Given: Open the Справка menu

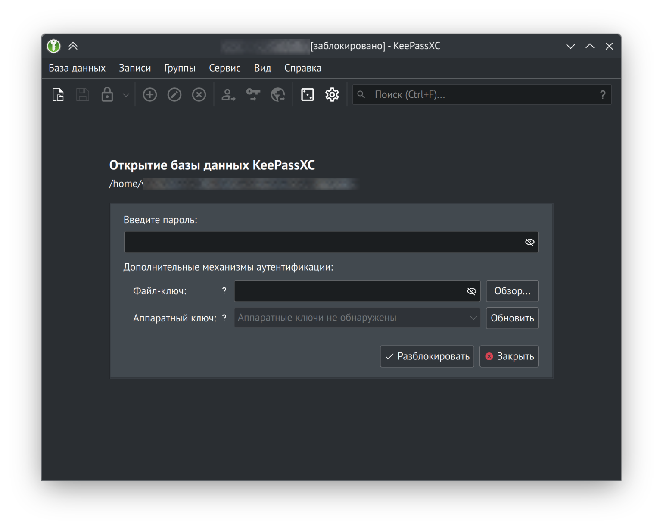Looking at the screenshot, I should (303, 68).
